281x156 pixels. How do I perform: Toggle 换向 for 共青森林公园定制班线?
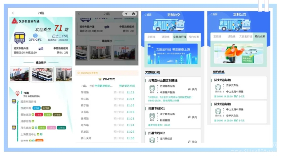tap(192, 89)
